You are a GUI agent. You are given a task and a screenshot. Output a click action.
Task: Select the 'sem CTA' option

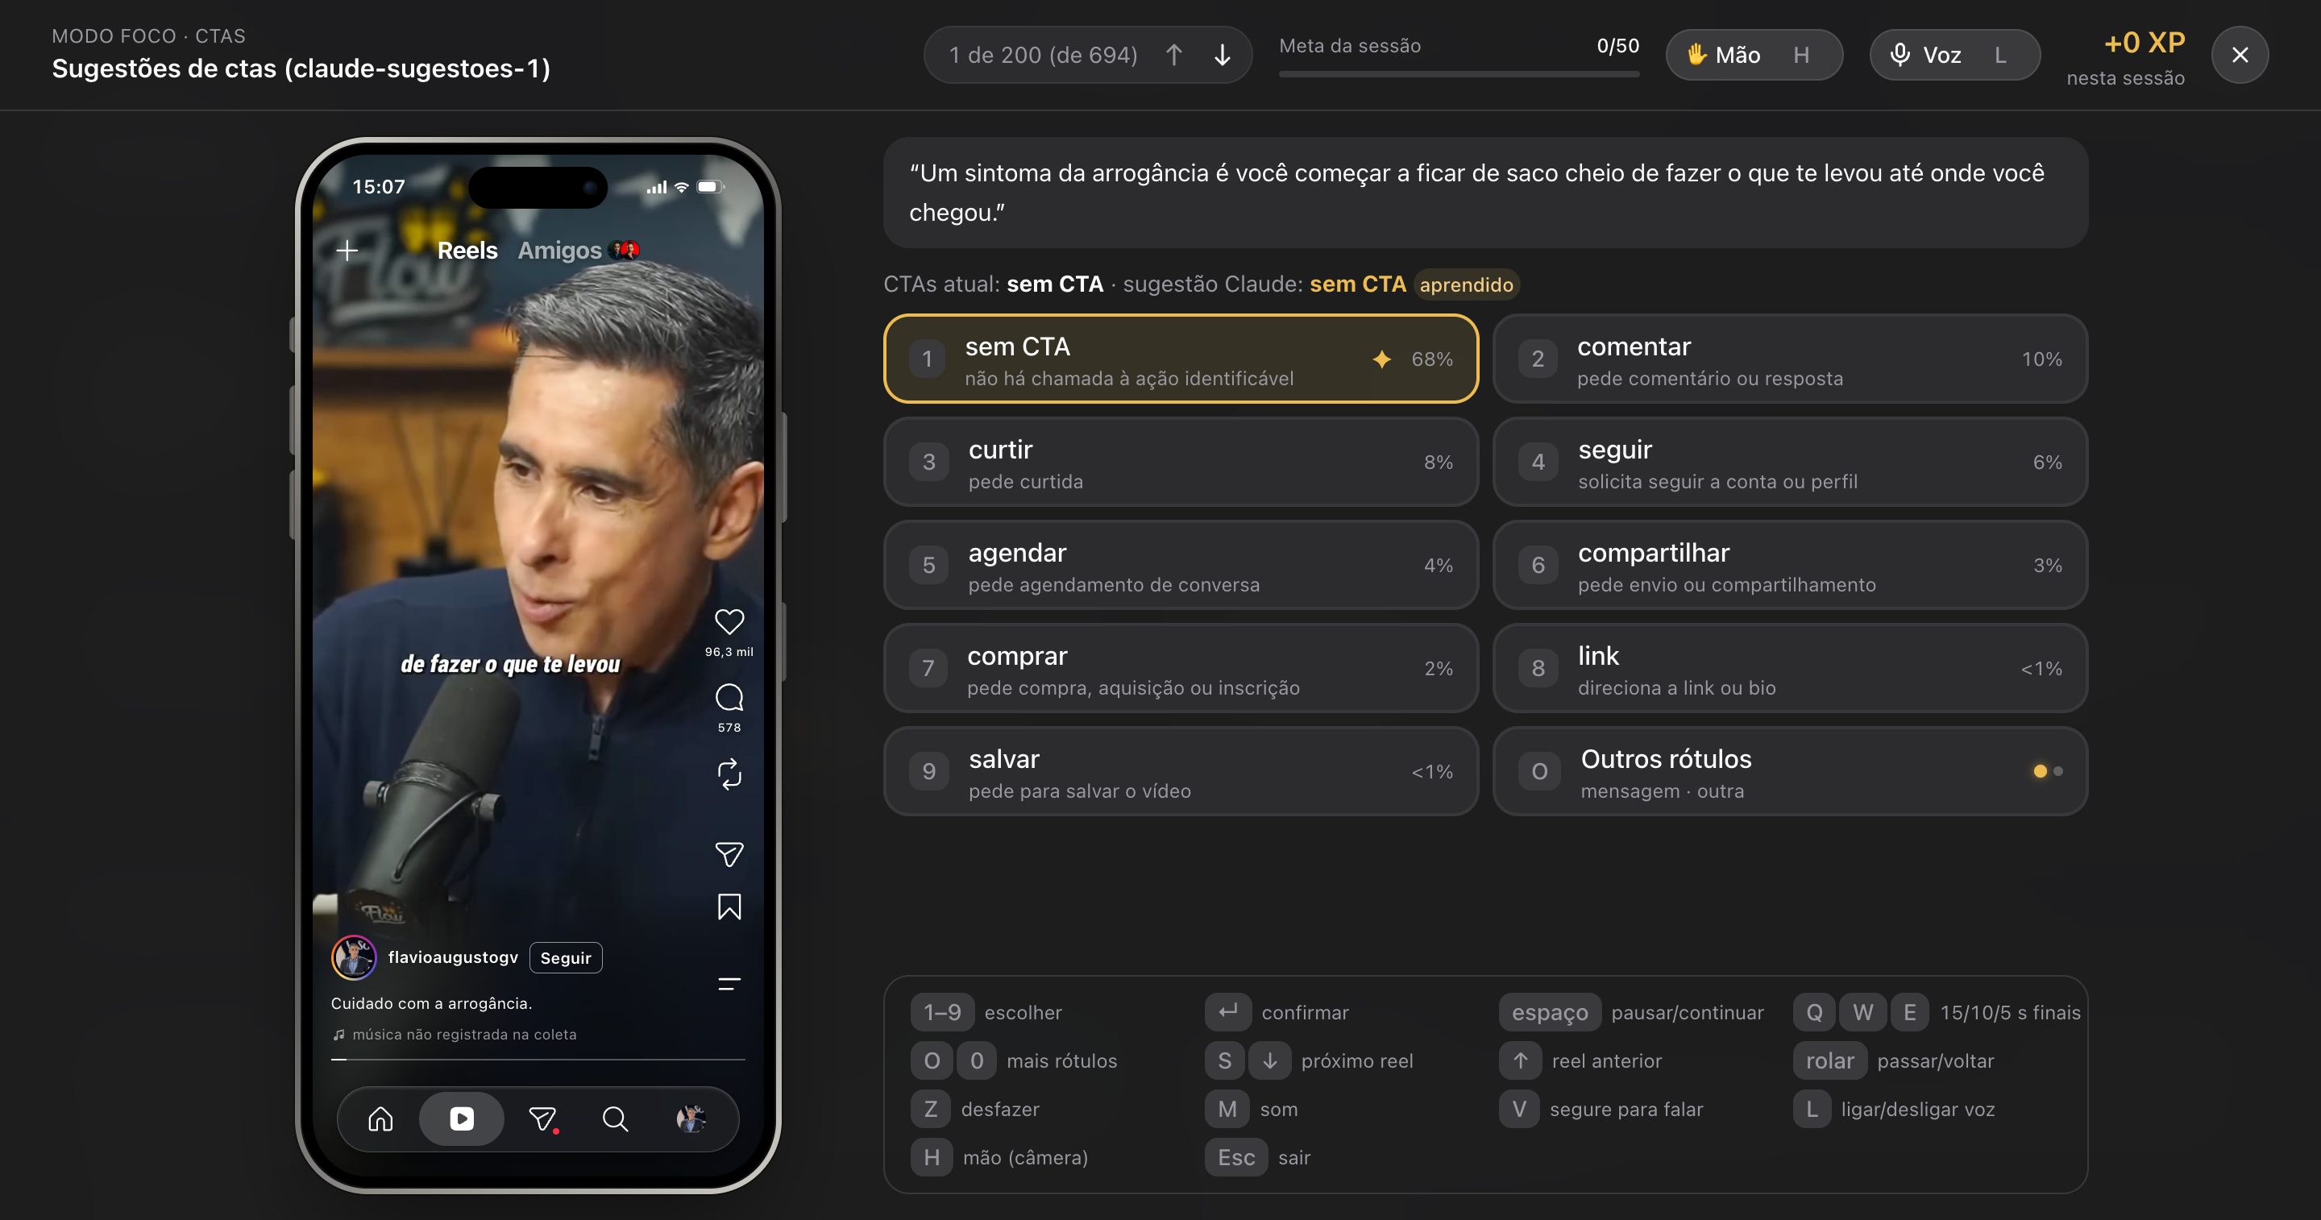tap(1181, 359)
